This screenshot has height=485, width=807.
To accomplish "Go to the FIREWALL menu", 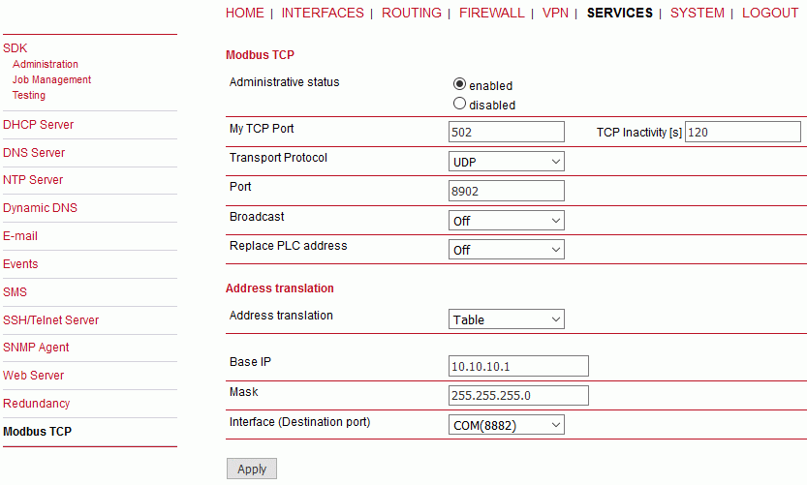I will click(491, 13).
